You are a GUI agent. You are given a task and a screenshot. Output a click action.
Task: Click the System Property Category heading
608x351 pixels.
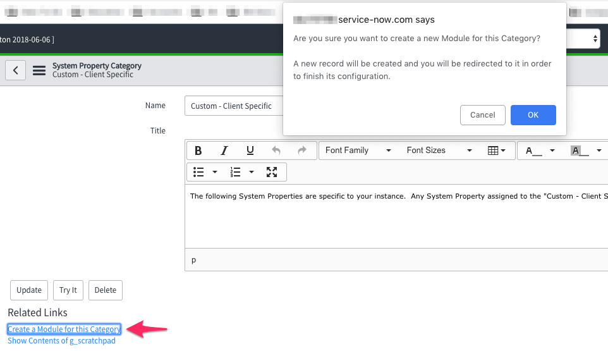[x=97, y=66]
